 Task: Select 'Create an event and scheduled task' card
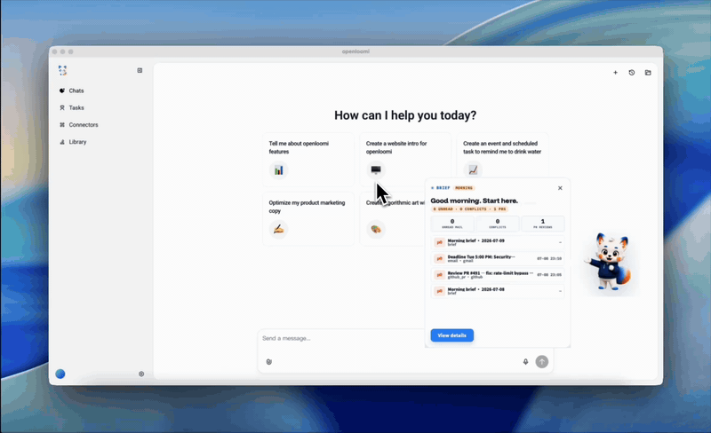tap(502, 156)
